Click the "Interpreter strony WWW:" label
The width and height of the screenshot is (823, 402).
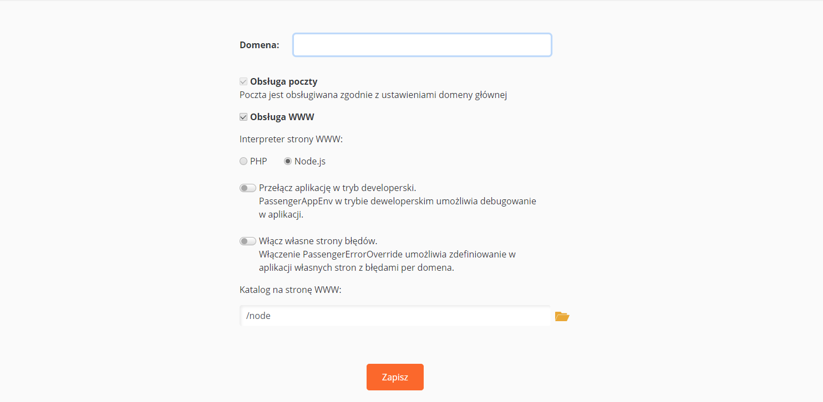point(291,139)
